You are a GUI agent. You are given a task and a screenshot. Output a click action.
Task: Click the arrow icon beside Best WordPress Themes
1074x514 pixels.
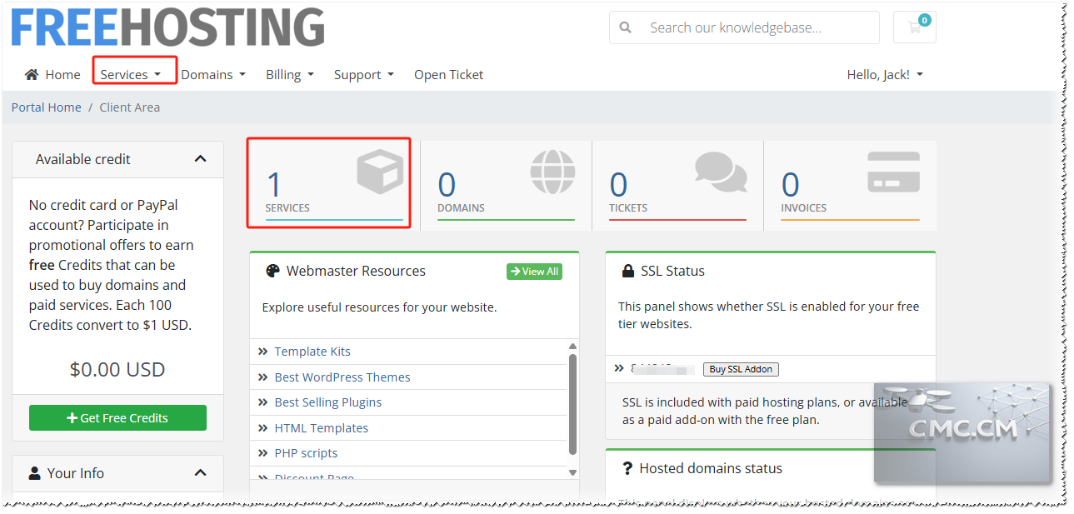click(x=263, y=377)
